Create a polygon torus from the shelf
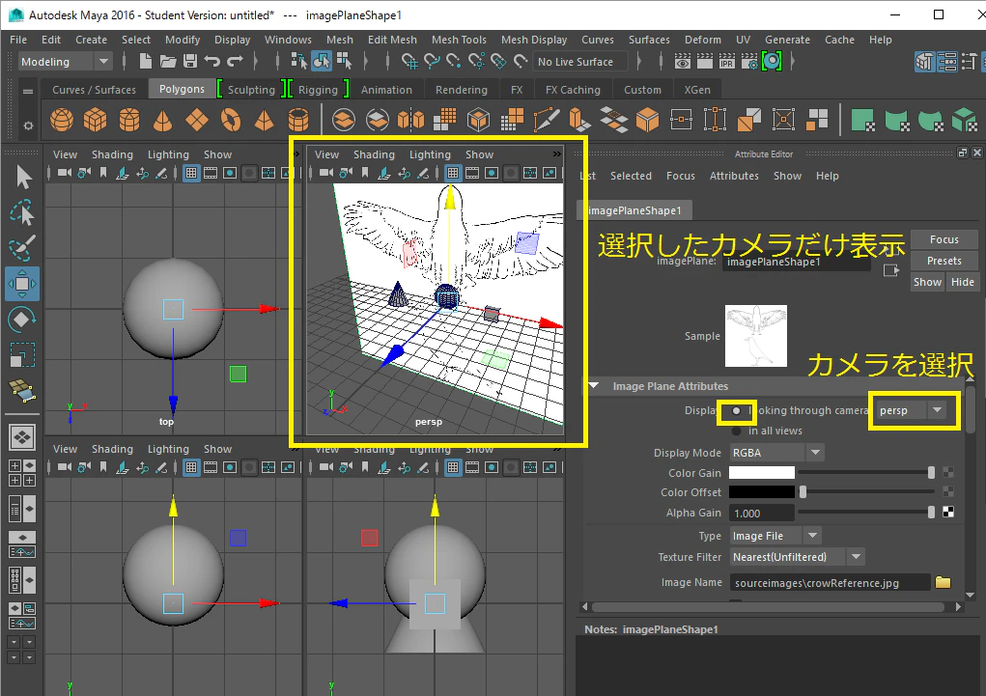Image resolution: width=986 pixels, height=696 pixels. tap(231, 120)
